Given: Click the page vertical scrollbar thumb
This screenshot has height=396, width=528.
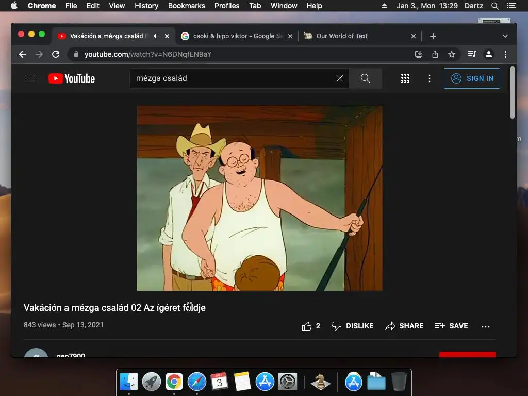Looking at the screenshot, I should [512, 92].
